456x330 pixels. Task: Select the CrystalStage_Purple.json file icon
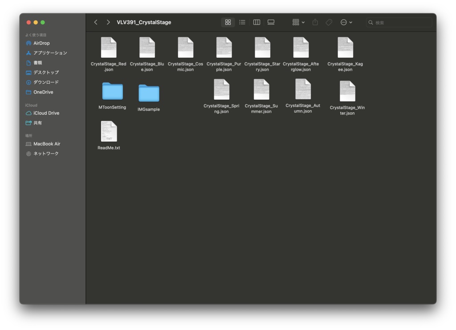click(x=224, y=47)
